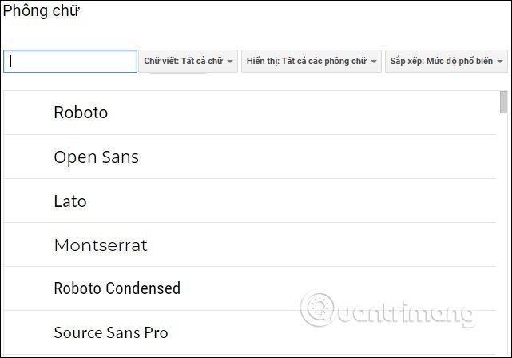512x358 pixels.
Task: Select the Source Sans Pro font
Action: click(111, 332)
